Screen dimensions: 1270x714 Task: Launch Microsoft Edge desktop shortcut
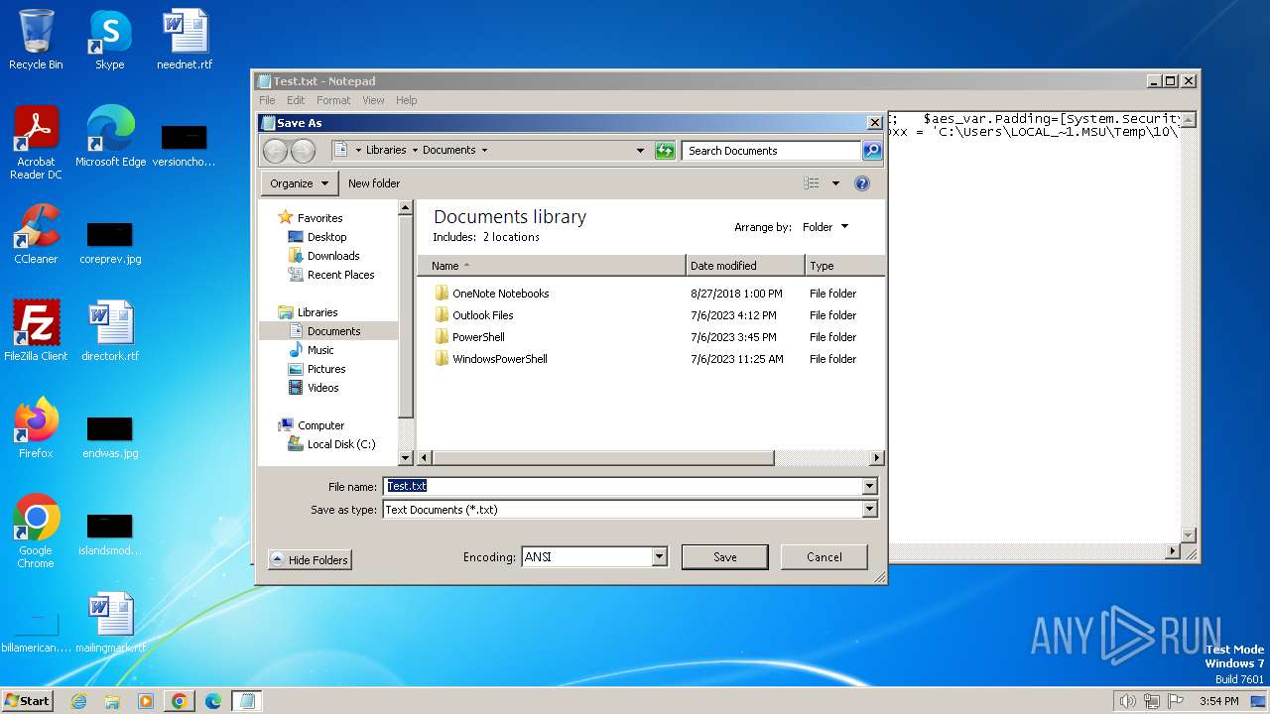tap(110, 137)
